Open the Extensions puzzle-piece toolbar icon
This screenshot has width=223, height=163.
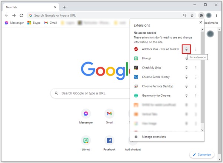[x=201, y=15]
